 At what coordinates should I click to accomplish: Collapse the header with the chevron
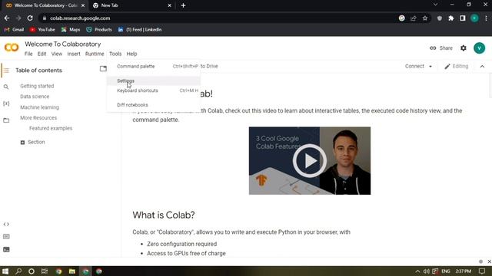(x=482, y=67)
